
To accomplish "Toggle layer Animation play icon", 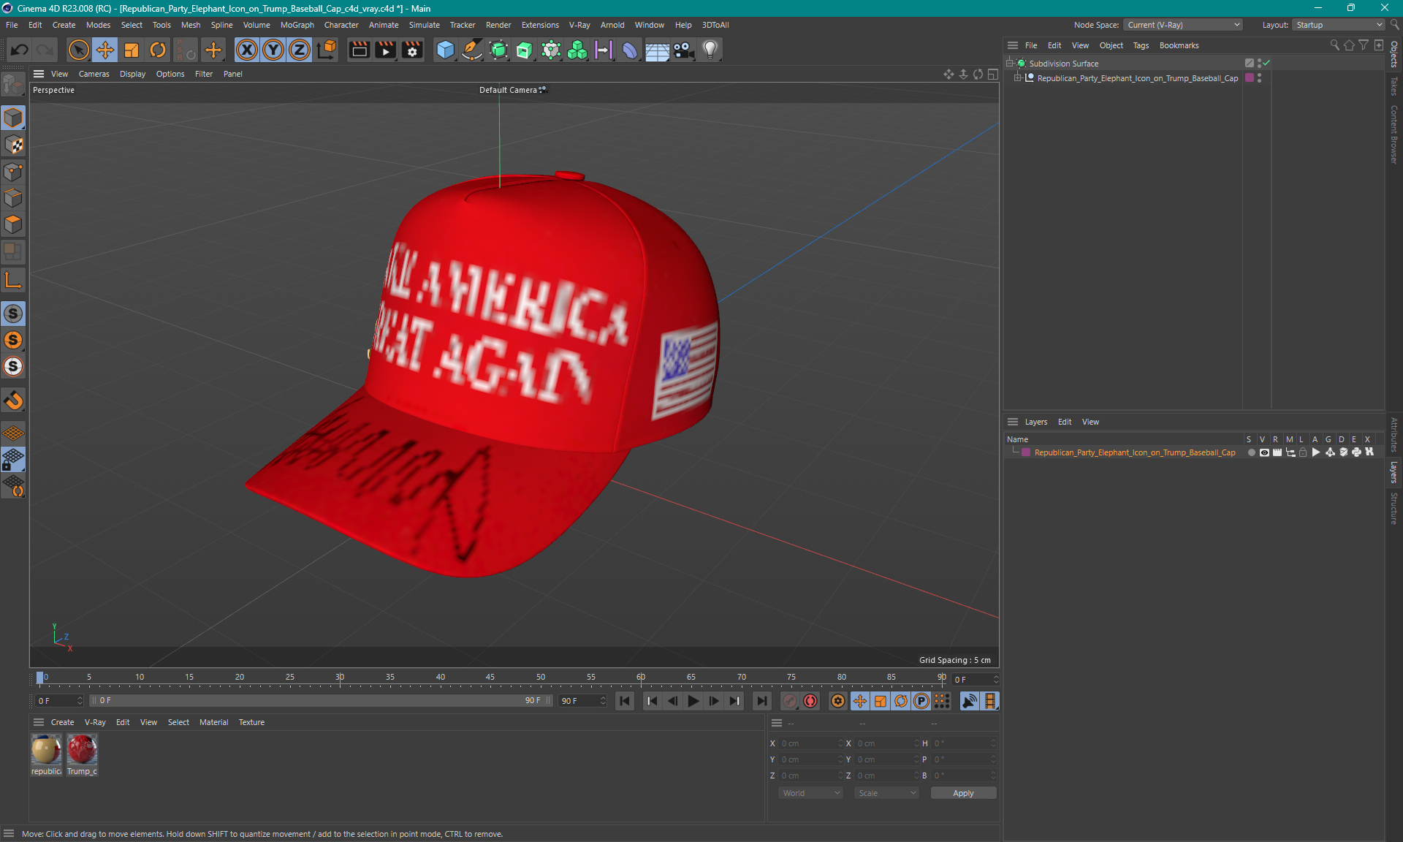I will pyautogui.click(x=1316, y=452).
